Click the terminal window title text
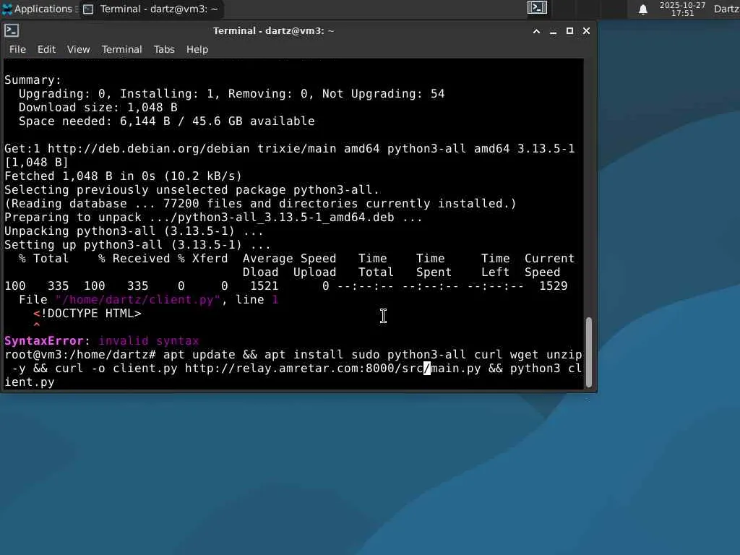Image resolution: width=740 pixels, height=555 pixels. pyautogui.click(x=274, y=30)
